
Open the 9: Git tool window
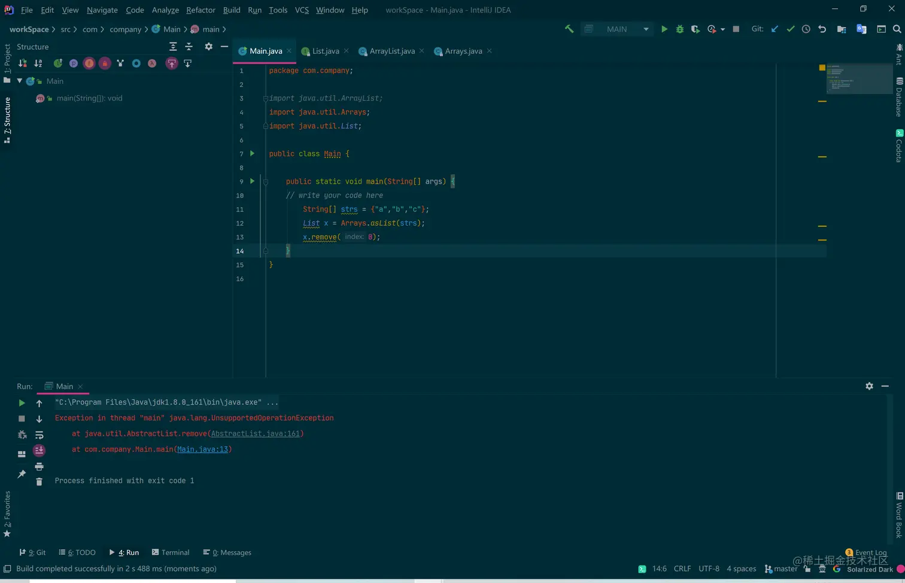[x=32, y=552]
